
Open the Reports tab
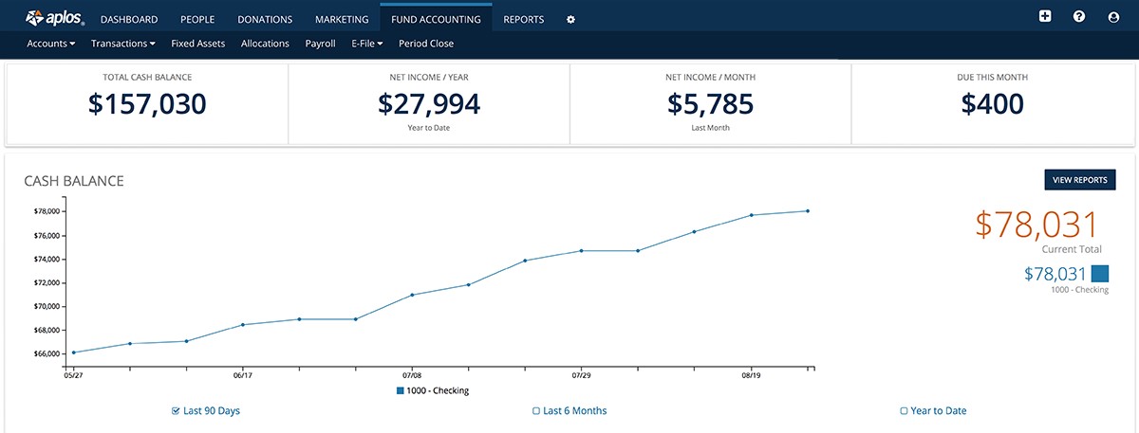pos(524,19)
